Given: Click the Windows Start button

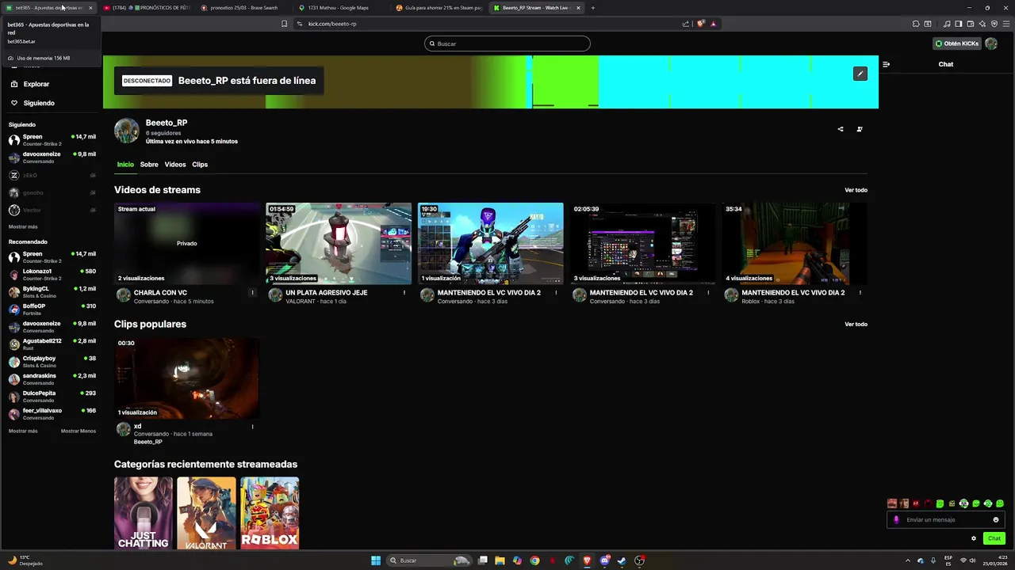Looking at the screenshot, I should coord(376,560).
